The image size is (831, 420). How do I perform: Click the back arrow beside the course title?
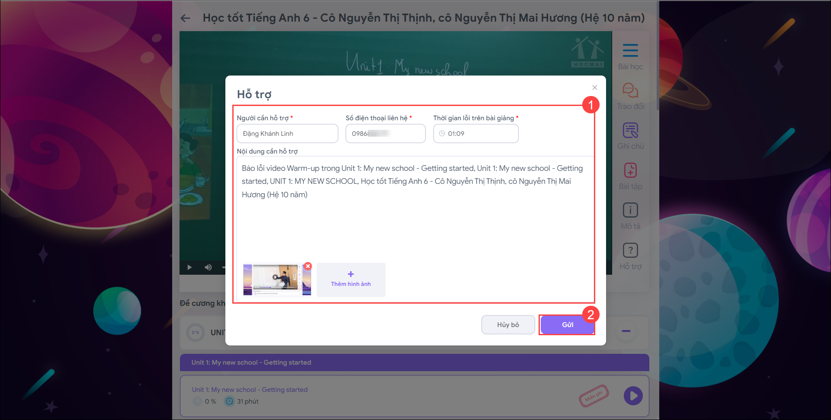tap(186, 18)
